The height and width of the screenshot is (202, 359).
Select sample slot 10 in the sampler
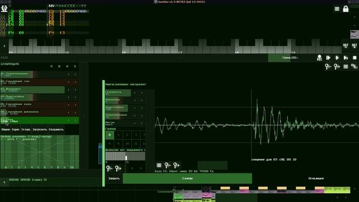(x=127, y=144)
